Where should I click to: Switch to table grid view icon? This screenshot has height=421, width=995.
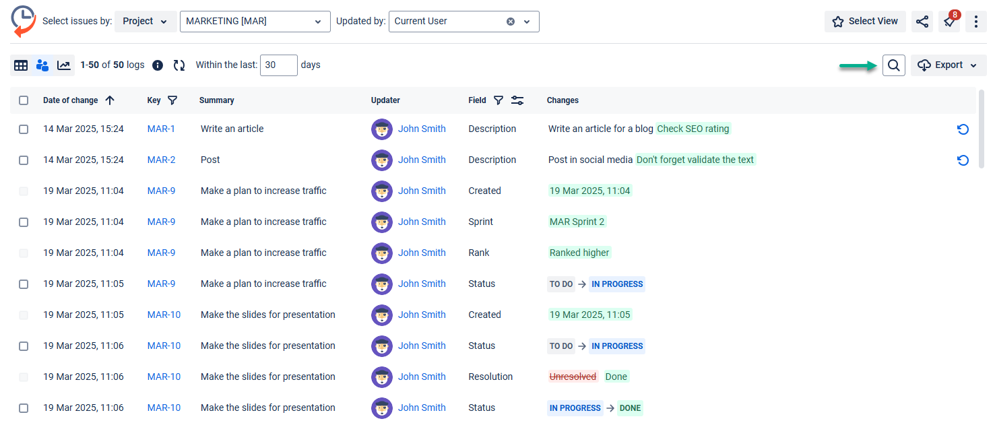tap(21, 65)
